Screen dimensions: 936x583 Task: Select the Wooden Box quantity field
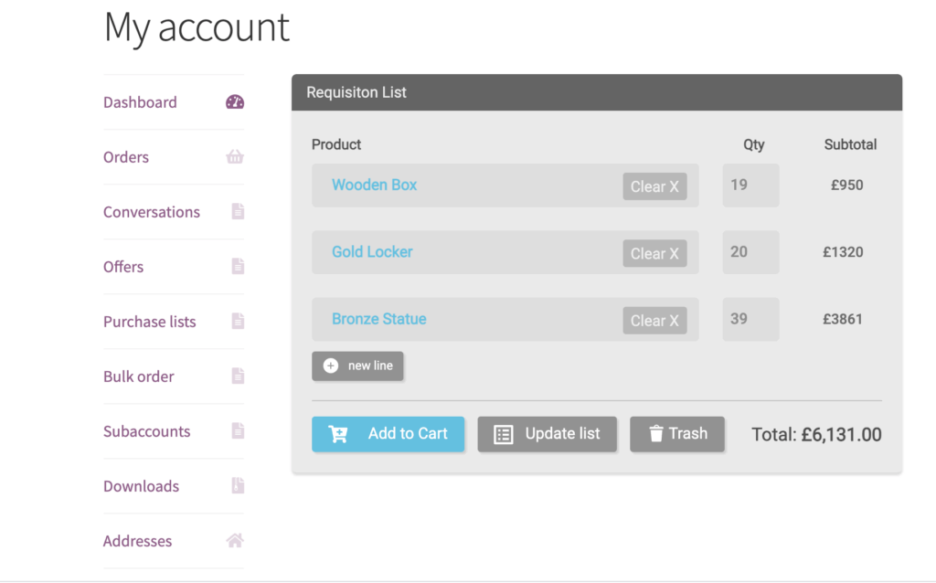tap(750, 185)
